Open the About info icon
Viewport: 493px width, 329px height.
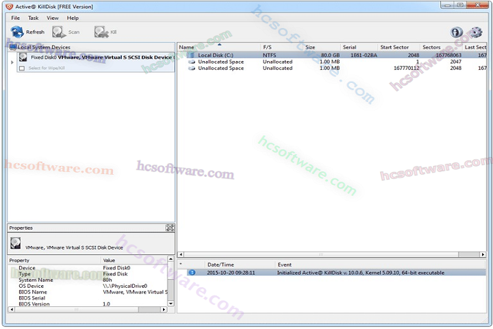[456, 32]
